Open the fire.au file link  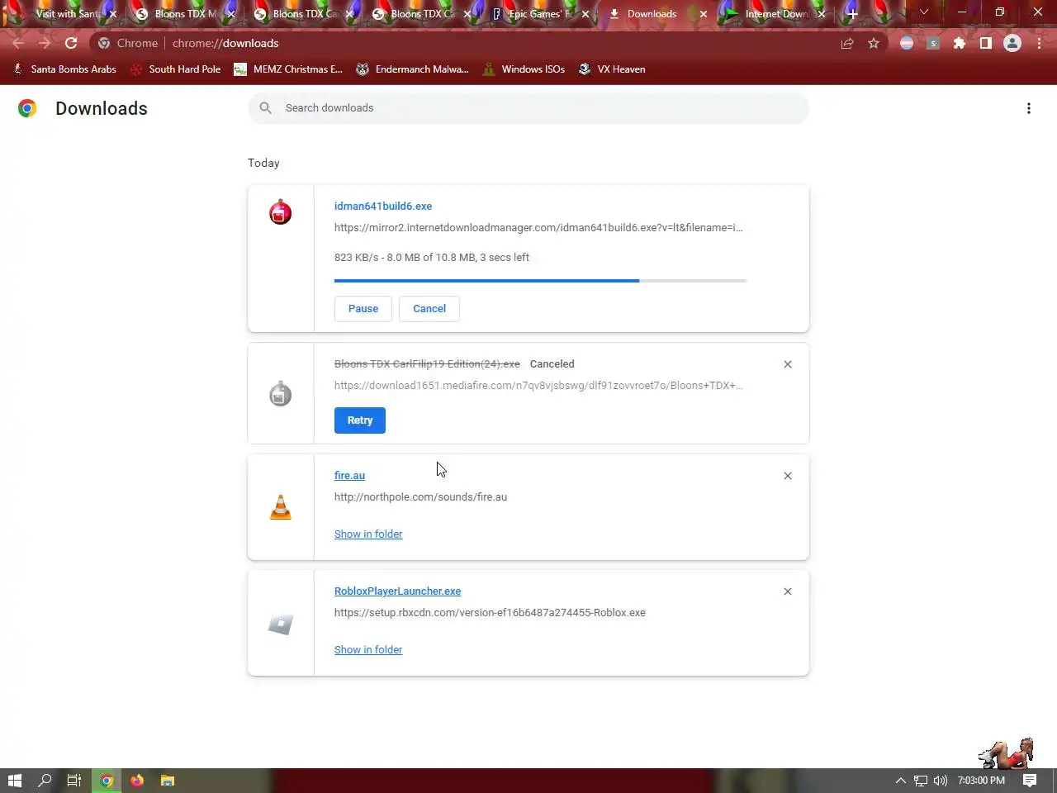[349, 476]
